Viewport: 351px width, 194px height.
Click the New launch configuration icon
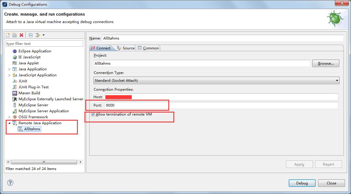point(8,35)
